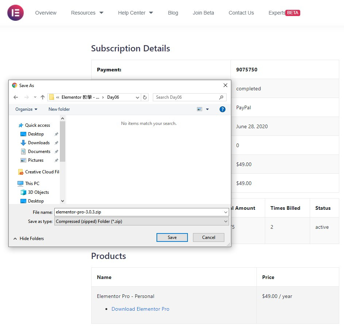Create a New folder
Image resolution: width=344 pixels, height=330 pixels.
tap(59, 109)
